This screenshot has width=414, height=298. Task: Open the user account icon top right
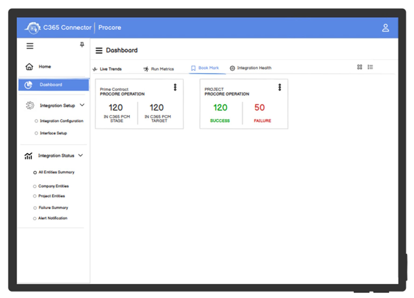pyautogui.click(x=385, y=27)
